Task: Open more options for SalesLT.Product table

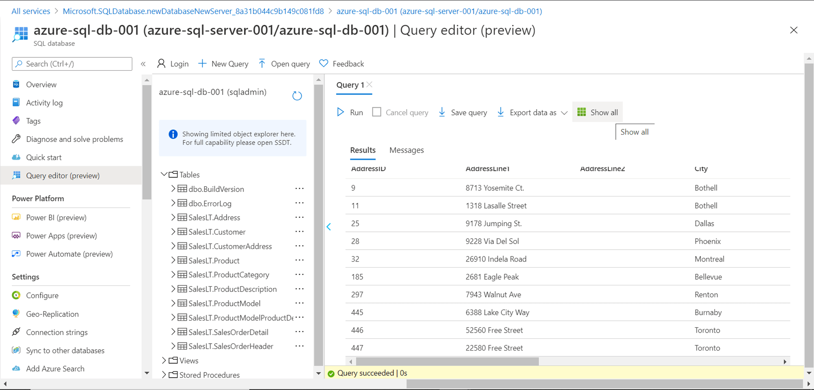Action: [x=300, y=260]
